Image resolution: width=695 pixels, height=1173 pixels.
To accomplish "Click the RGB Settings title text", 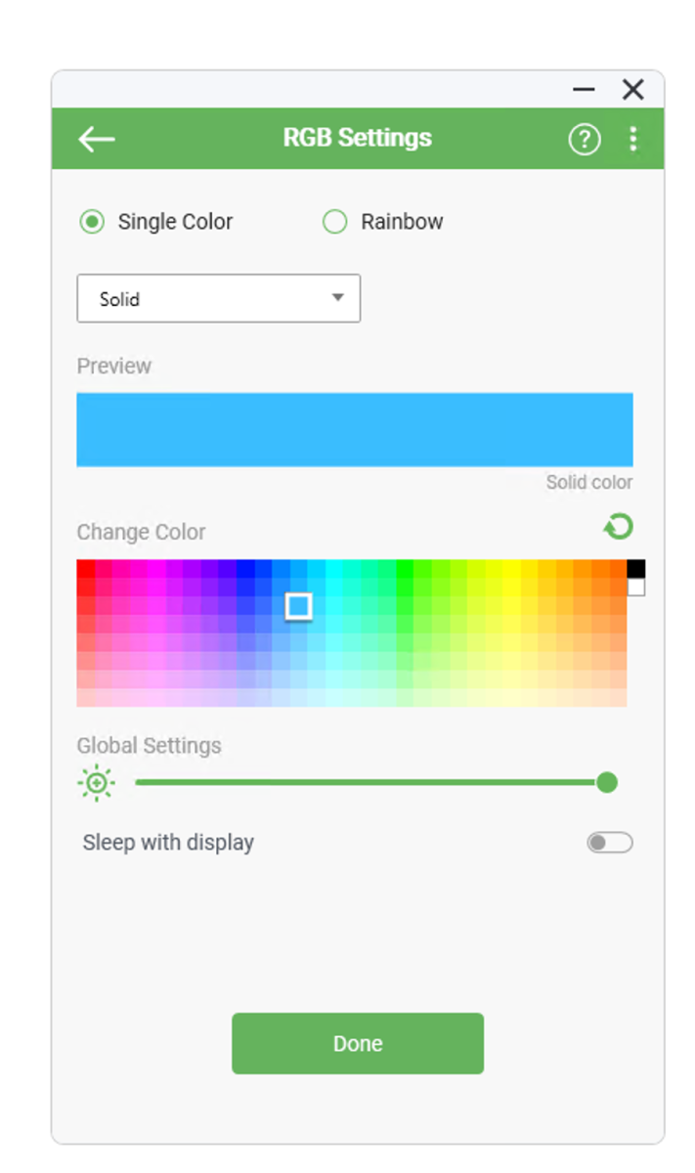I will [x=358, y=138].
